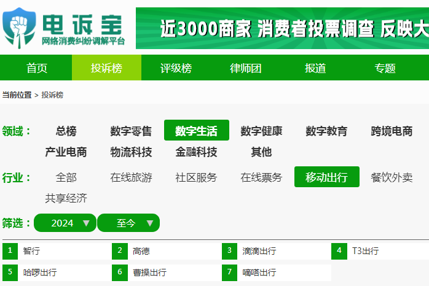Open the 2024 year dropdown

pos(65,223)
